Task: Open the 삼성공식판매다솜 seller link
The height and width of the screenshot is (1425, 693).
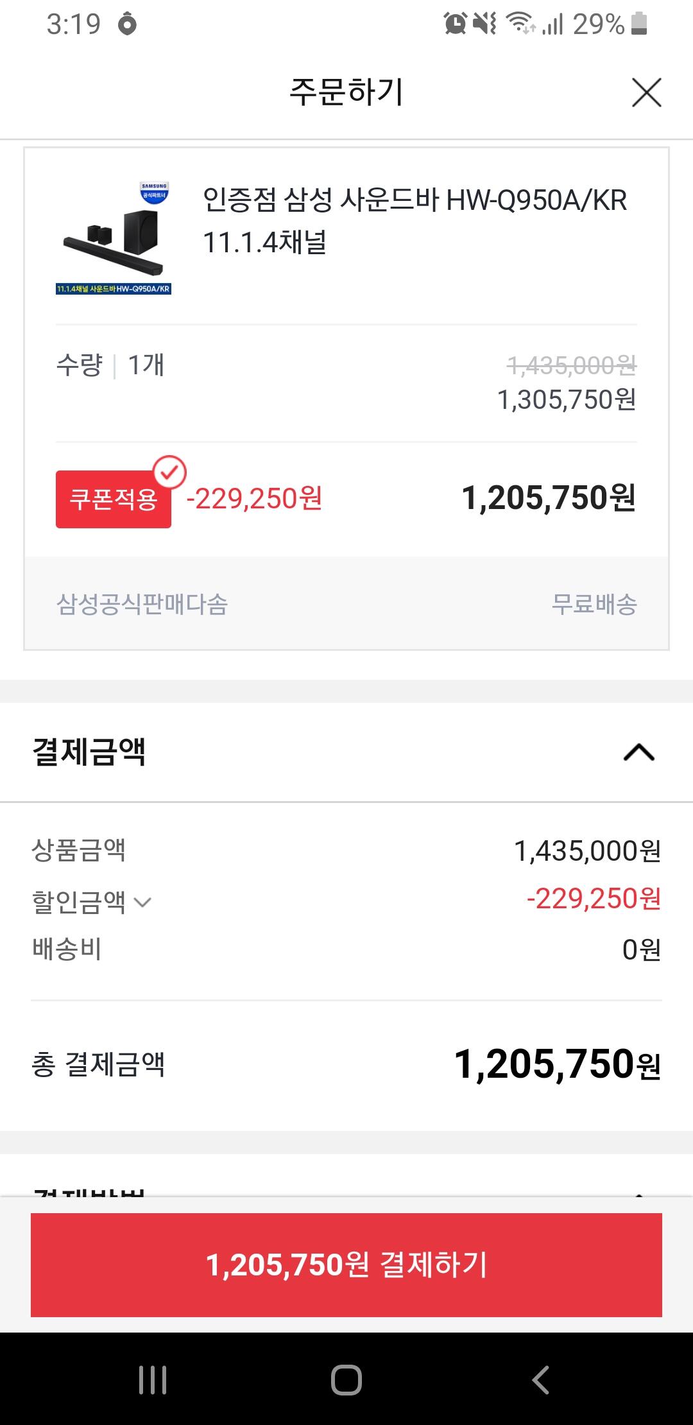Action: tap(142, 604)
